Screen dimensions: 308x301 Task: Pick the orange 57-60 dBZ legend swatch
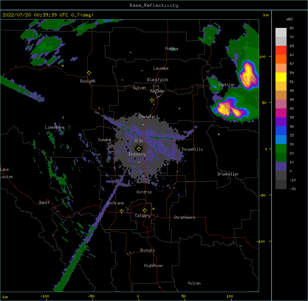tap(281, 59)
